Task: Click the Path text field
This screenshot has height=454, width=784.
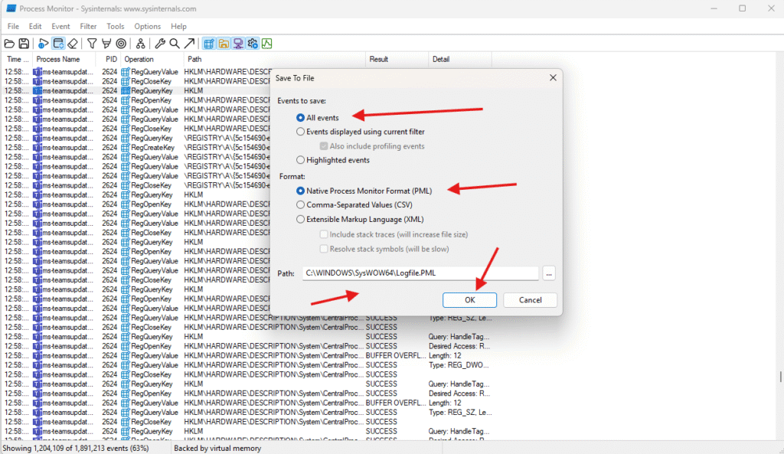Action: [x=420, y=273]
